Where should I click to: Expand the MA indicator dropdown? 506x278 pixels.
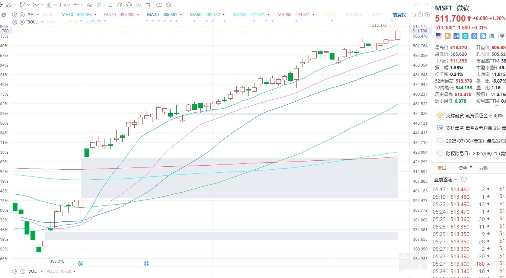click(38, 15)
